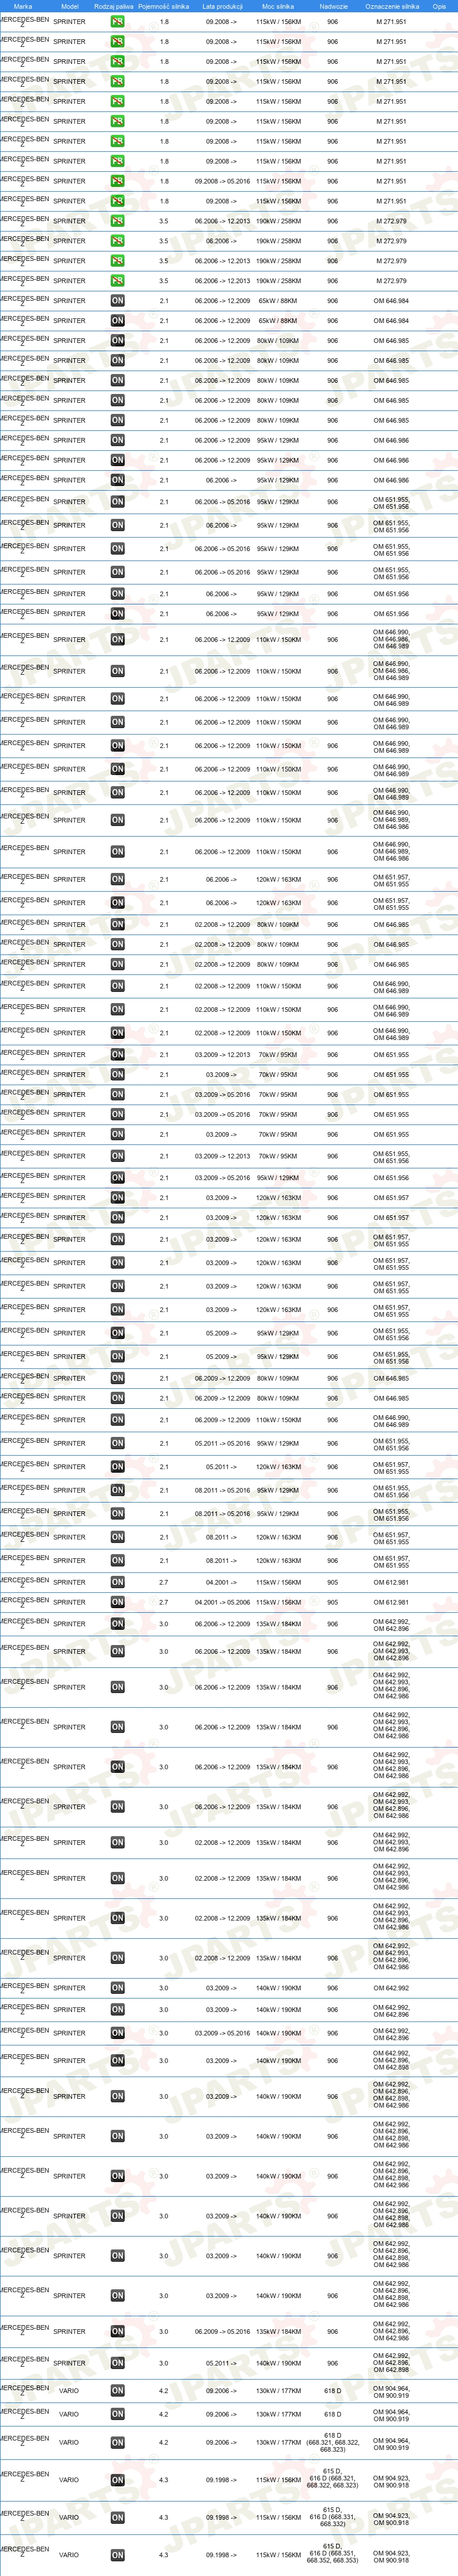Click the ON icon in the 3.0 05.2011 -> row
458x2576 pixels.
[x=117, y=2363]
